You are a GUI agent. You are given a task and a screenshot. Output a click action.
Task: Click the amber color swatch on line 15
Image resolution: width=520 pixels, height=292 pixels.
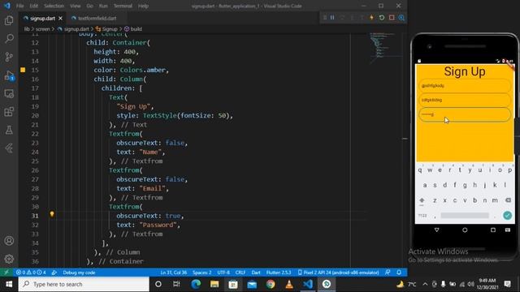point(23,70)
